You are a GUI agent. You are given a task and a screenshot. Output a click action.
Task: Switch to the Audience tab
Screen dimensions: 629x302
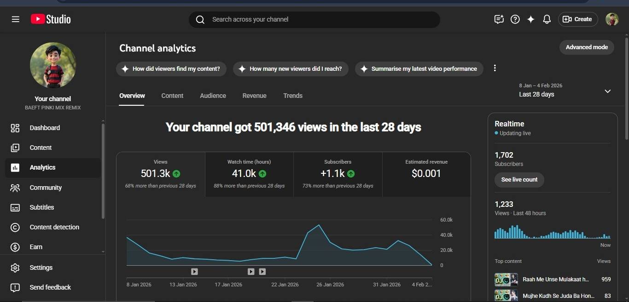click(213, 96)
